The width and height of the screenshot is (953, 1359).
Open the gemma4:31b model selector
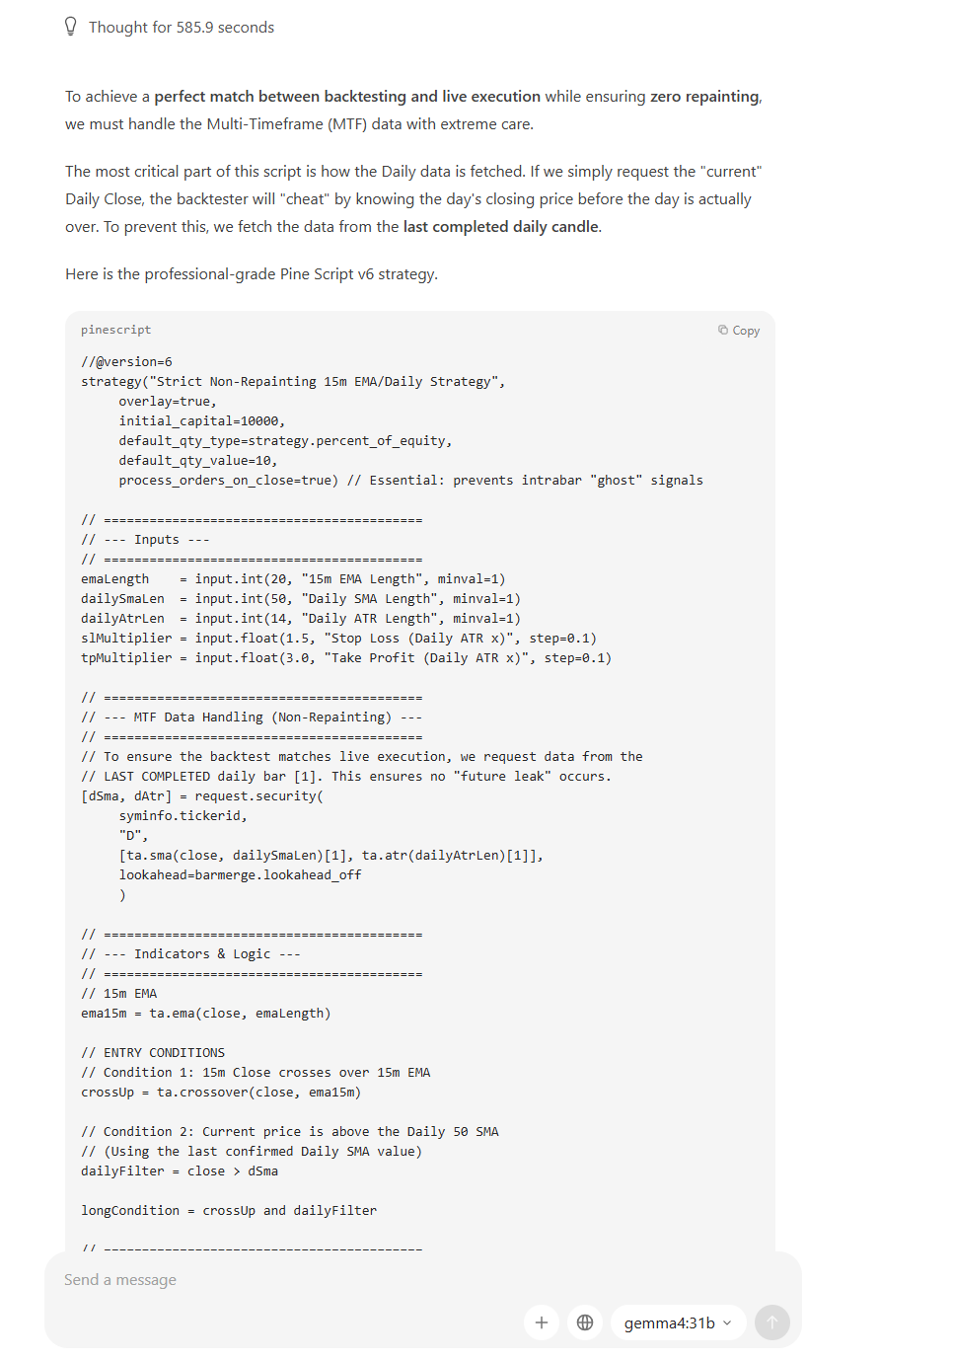click(678, 1322)
